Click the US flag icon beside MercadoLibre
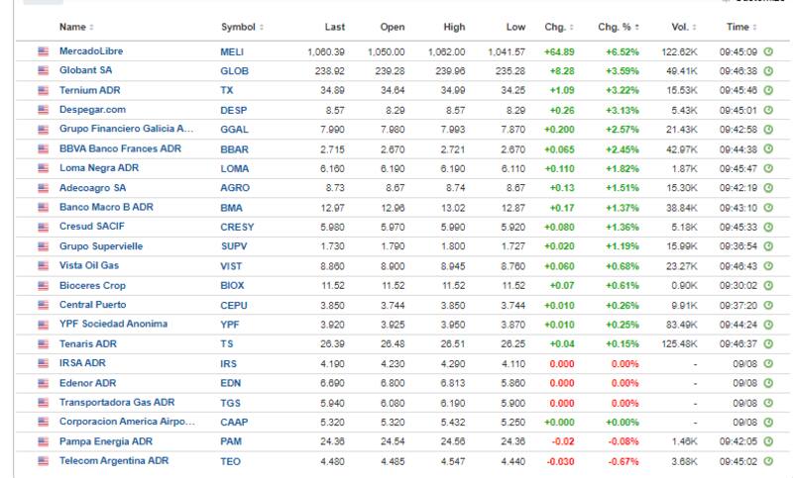The height and width of the screenshot is (478, 793). (x=43, y=51)
